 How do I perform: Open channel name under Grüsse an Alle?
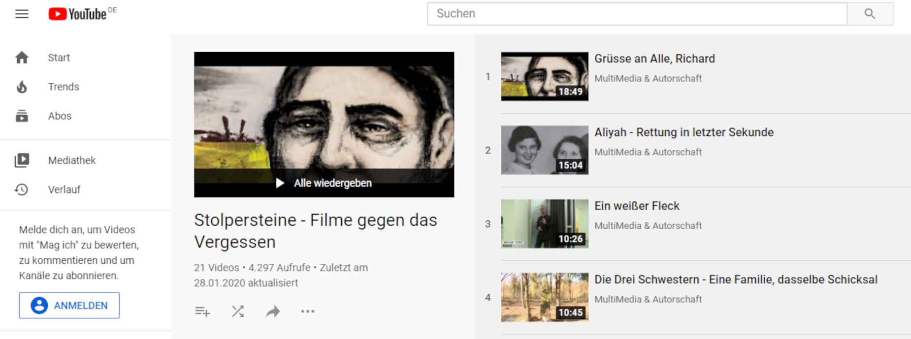(x=648, y=78)
